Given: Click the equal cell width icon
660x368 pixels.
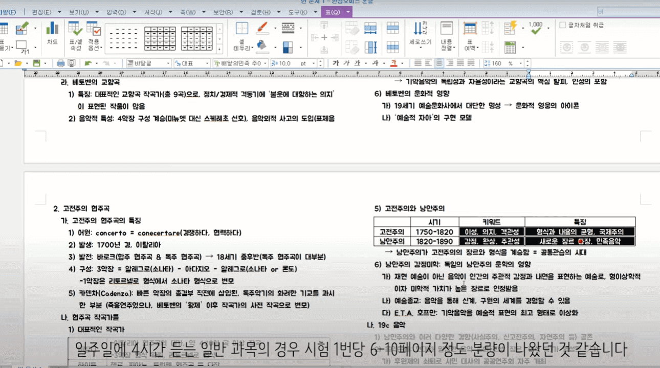Looking at the screenshot, I should [x=370, y=28].
